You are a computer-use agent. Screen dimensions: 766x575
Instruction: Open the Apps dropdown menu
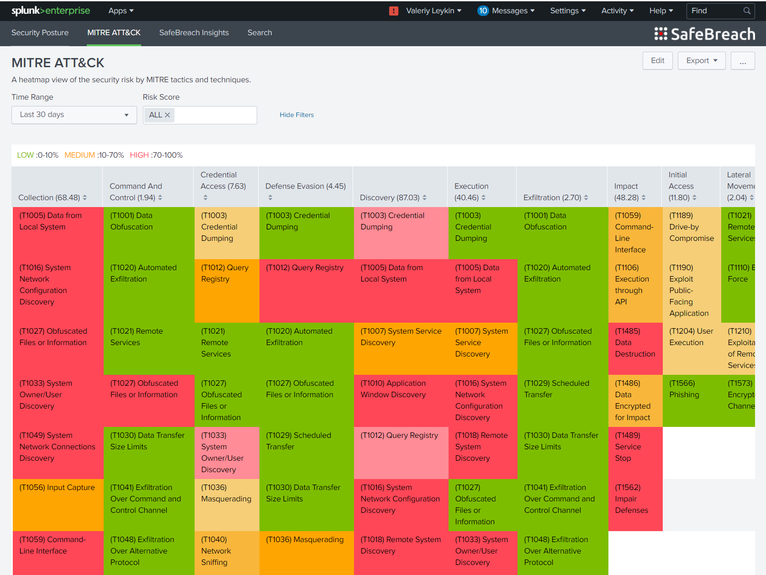[x=121, y=11]
